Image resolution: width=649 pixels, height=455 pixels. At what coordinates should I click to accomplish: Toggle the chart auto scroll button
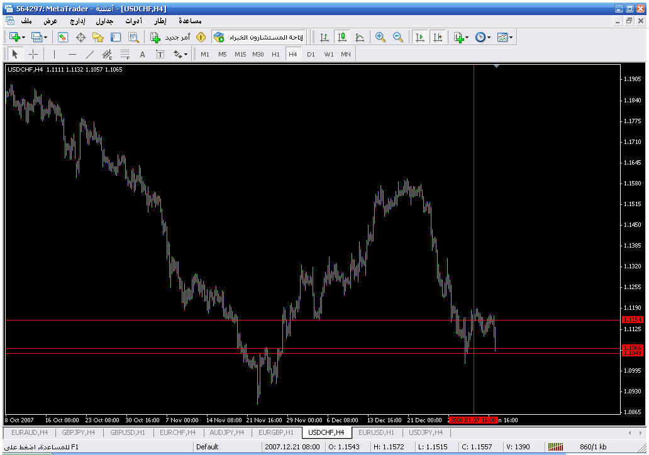click(x=420, y=38)
